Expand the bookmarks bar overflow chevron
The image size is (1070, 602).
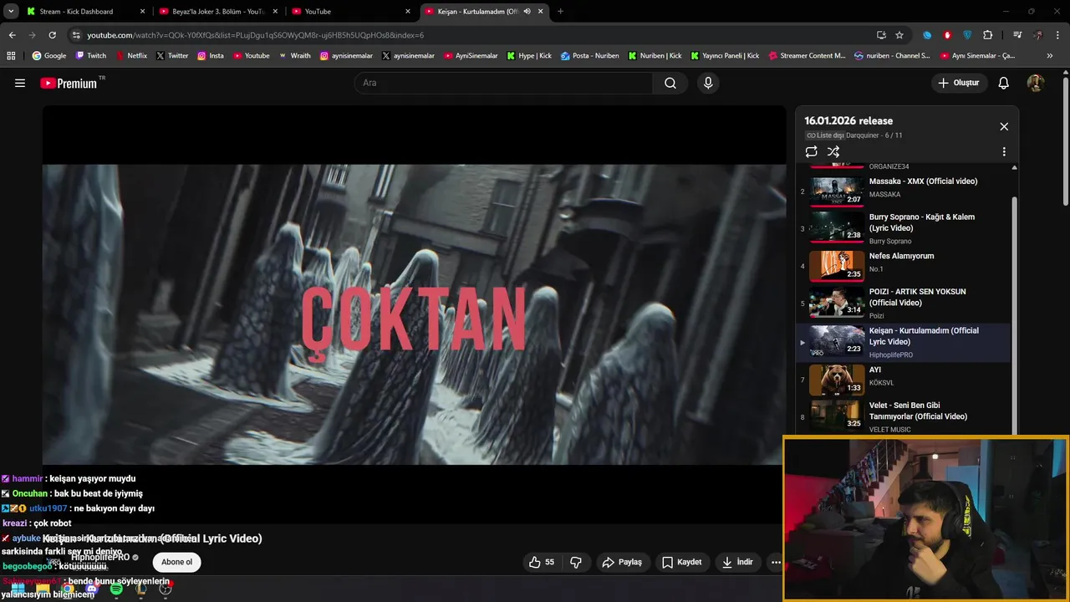[1050, 56]
